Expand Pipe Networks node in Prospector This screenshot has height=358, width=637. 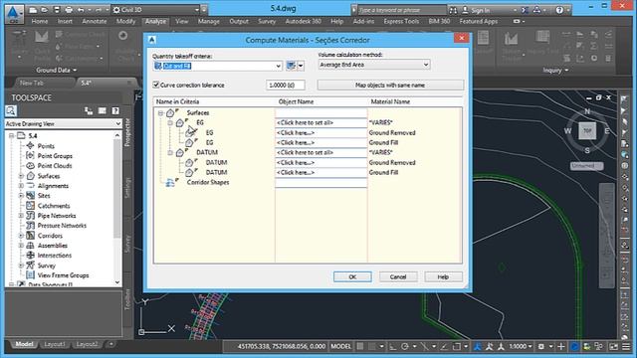click(x=21, y=216)
